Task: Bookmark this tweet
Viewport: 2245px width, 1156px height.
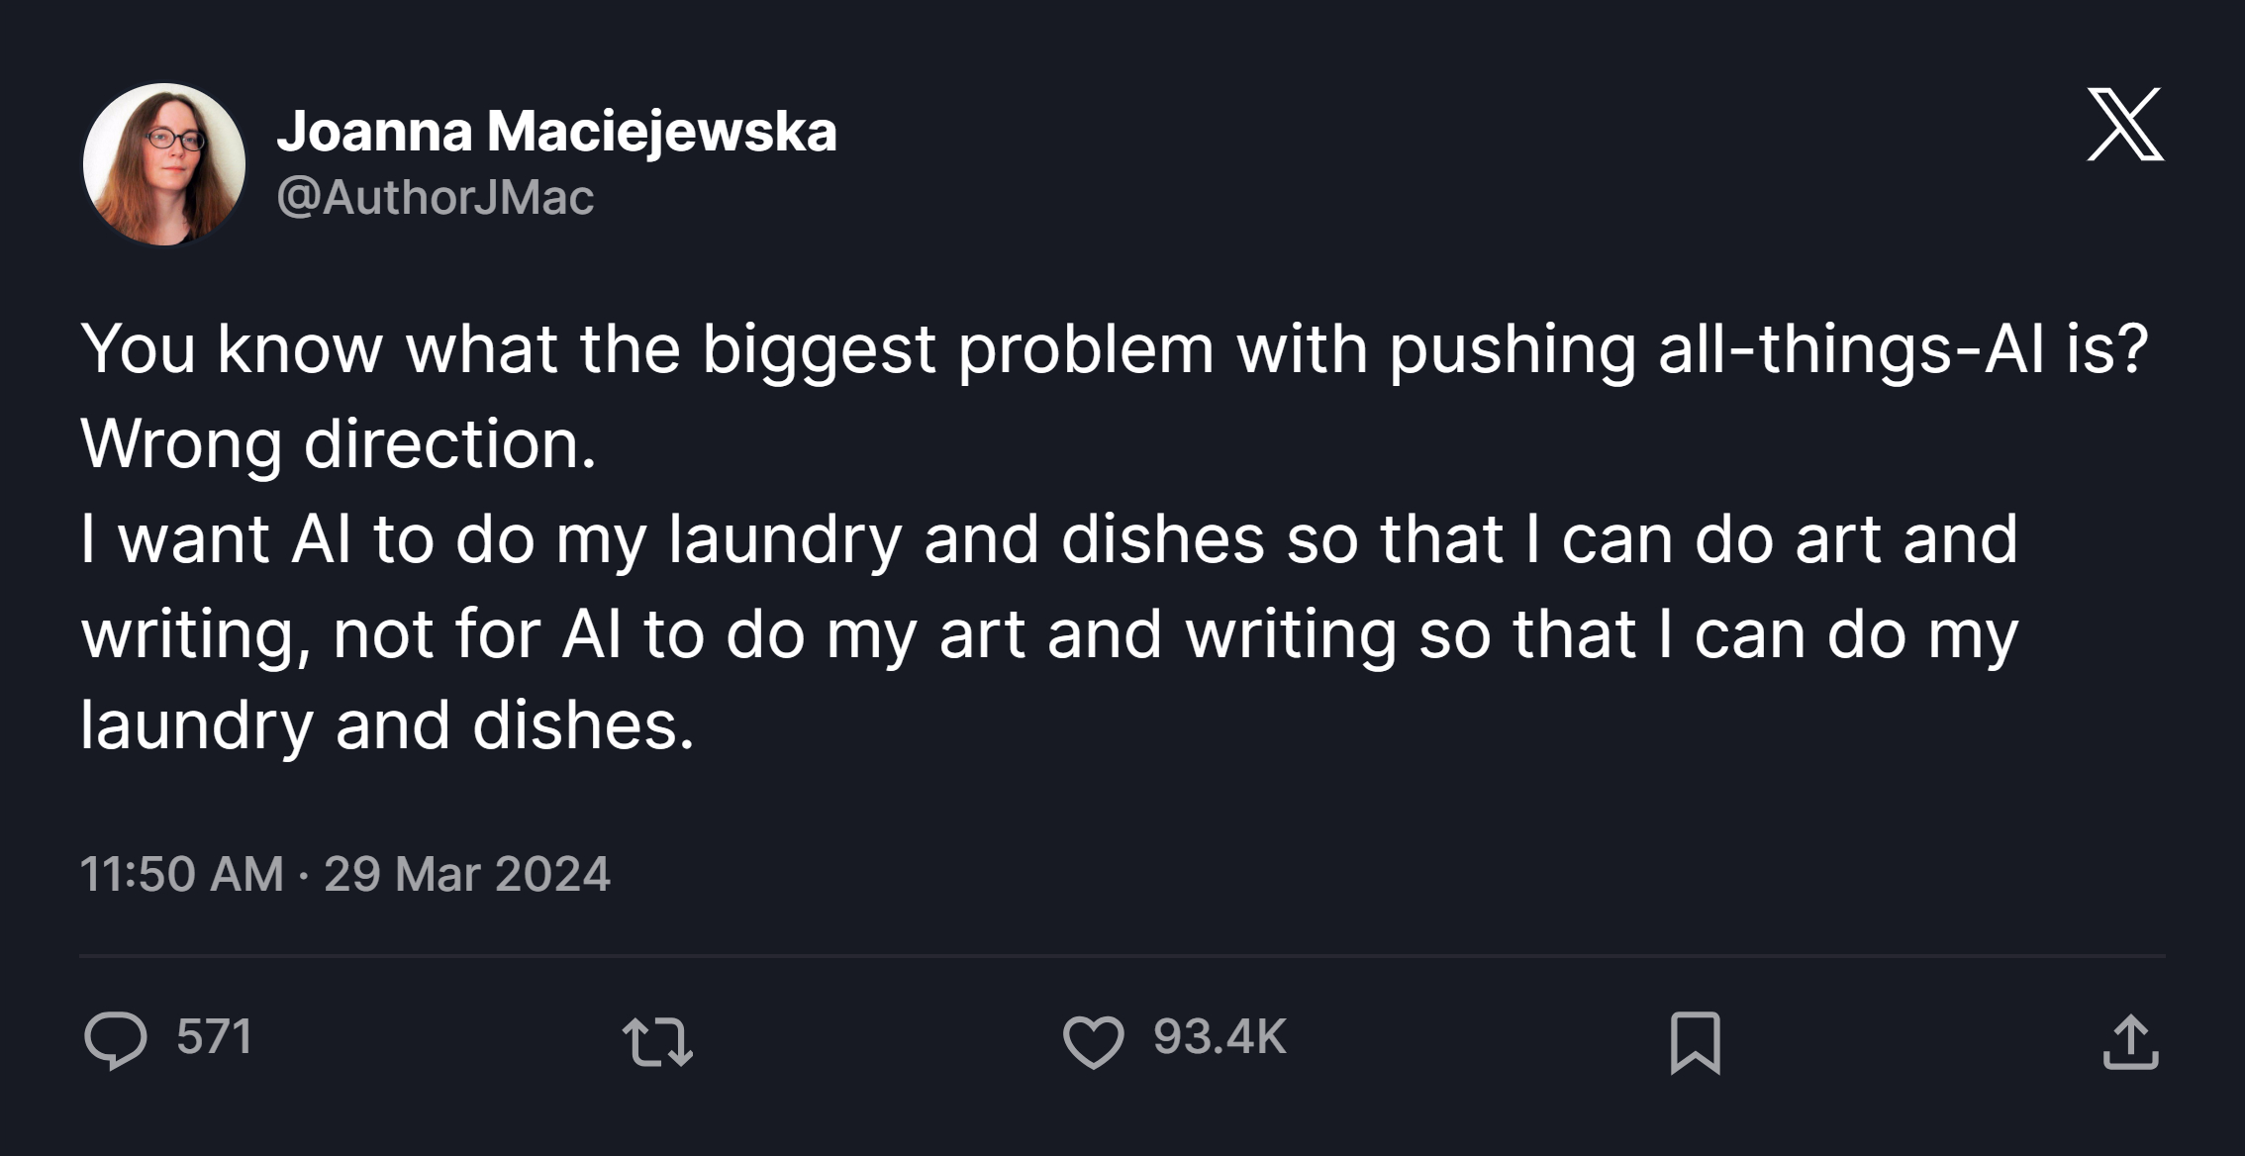Action: (1695, 1042)
